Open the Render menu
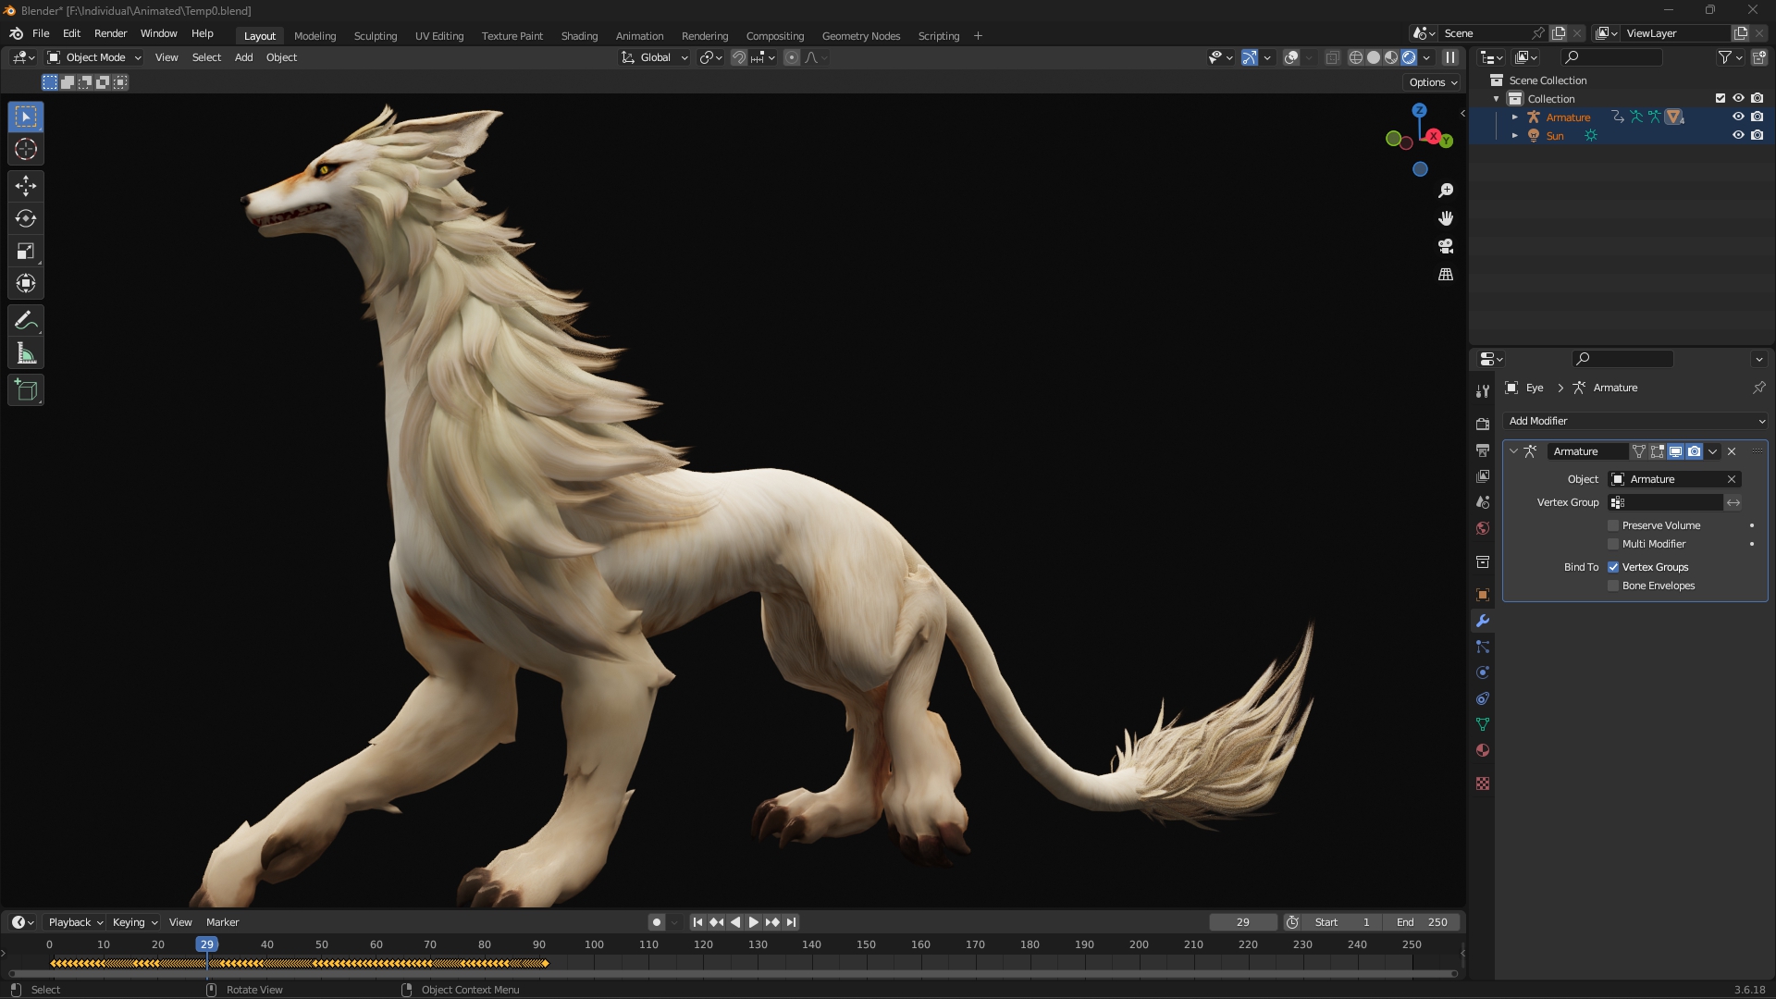Viewport: 1776px width, 999px height. tap(110, 33)
